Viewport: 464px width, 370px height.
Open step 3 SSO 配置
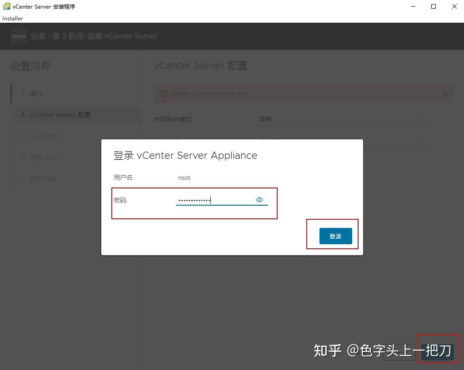coord(40,136)
